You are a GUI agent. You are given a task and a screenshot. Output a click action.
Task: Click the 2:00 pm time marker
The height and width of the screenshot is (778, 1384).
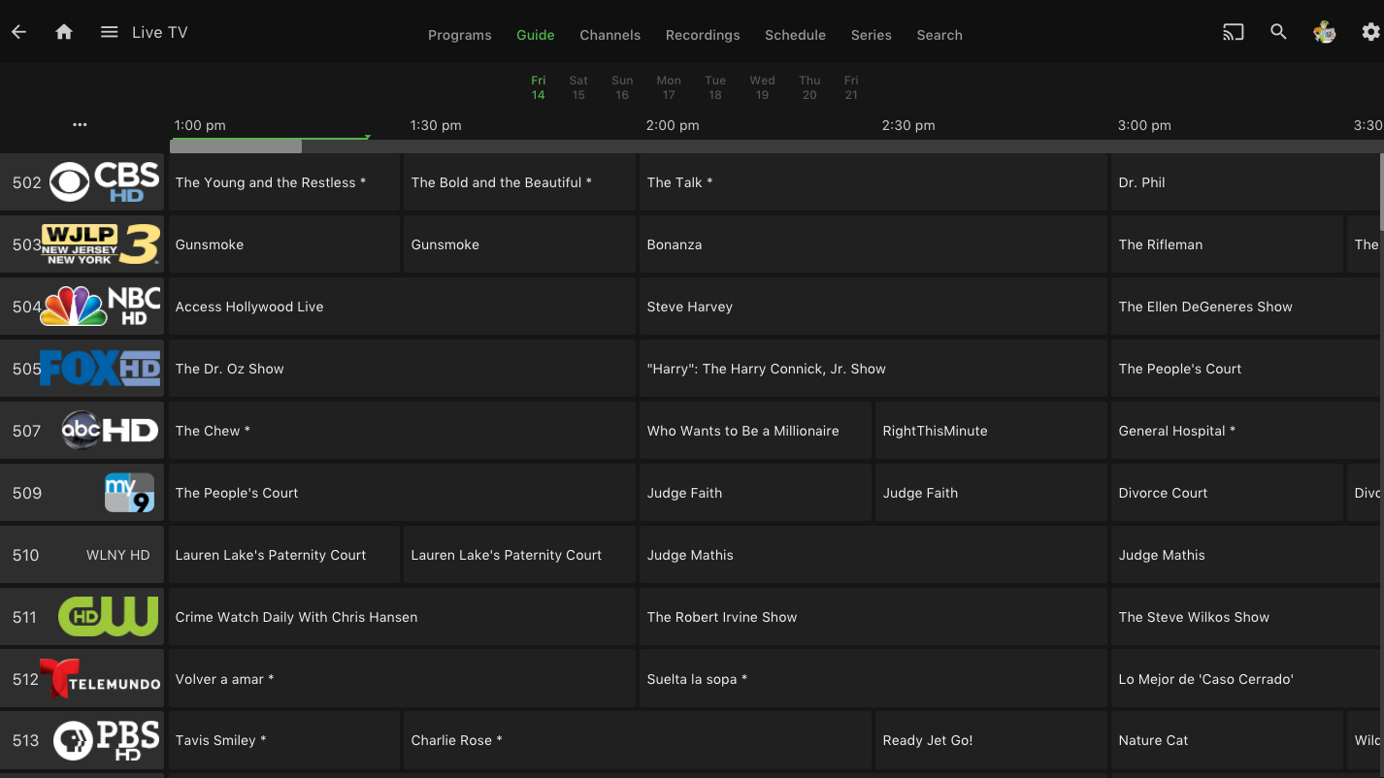point(672,125)
